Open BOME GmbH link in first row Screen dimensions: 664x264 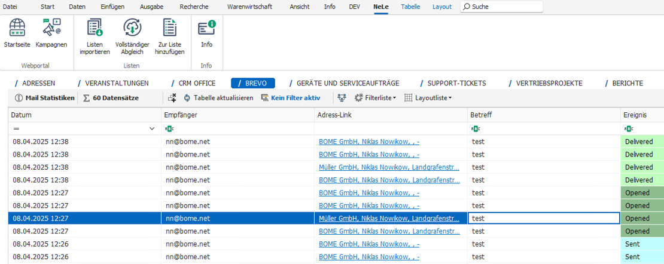(369, 142)
